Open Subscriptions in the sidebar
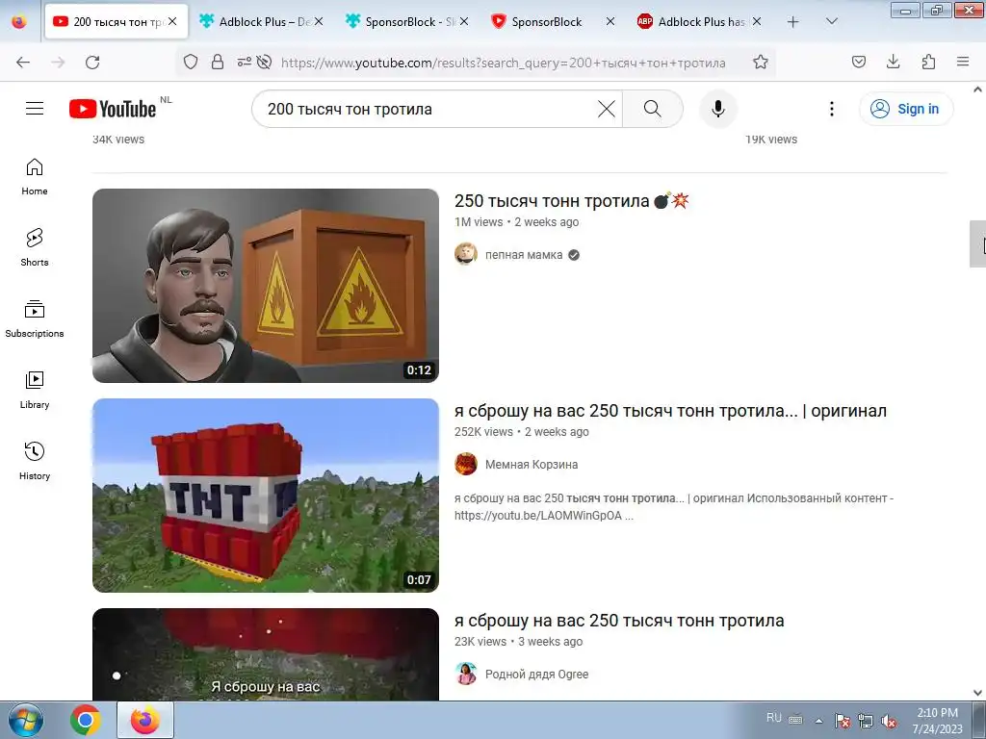 [x=35, y=319]
